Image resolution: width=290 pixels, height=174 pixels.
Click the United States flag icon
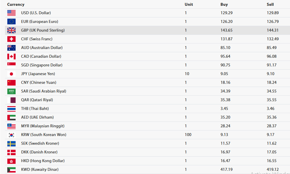(11, 13)
